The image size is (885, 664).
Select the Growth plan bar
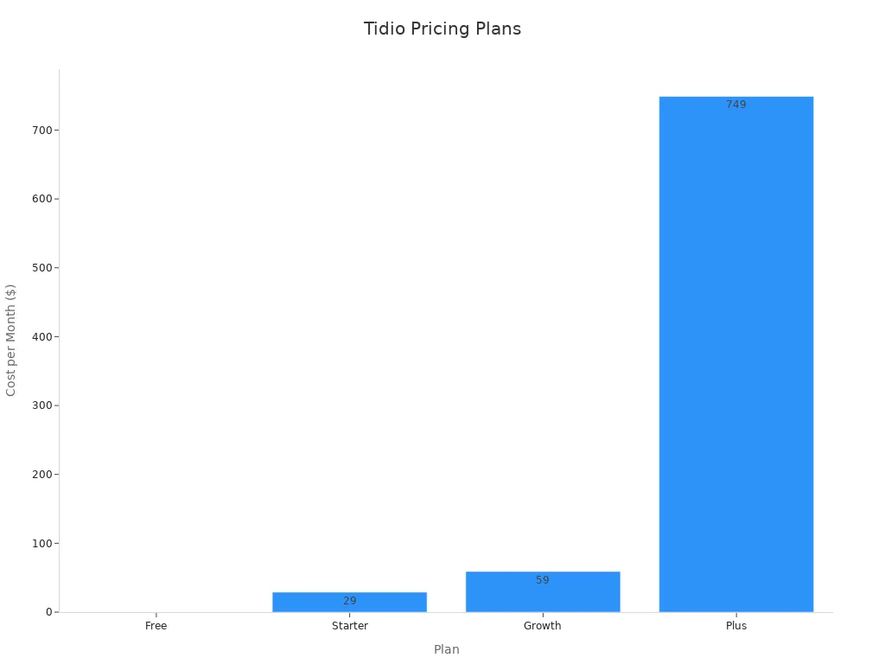(542, 597)
